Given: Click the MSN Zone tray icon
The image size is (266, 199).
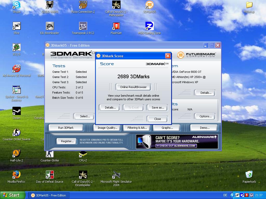Looking at the screenshot, I should 242,195.
